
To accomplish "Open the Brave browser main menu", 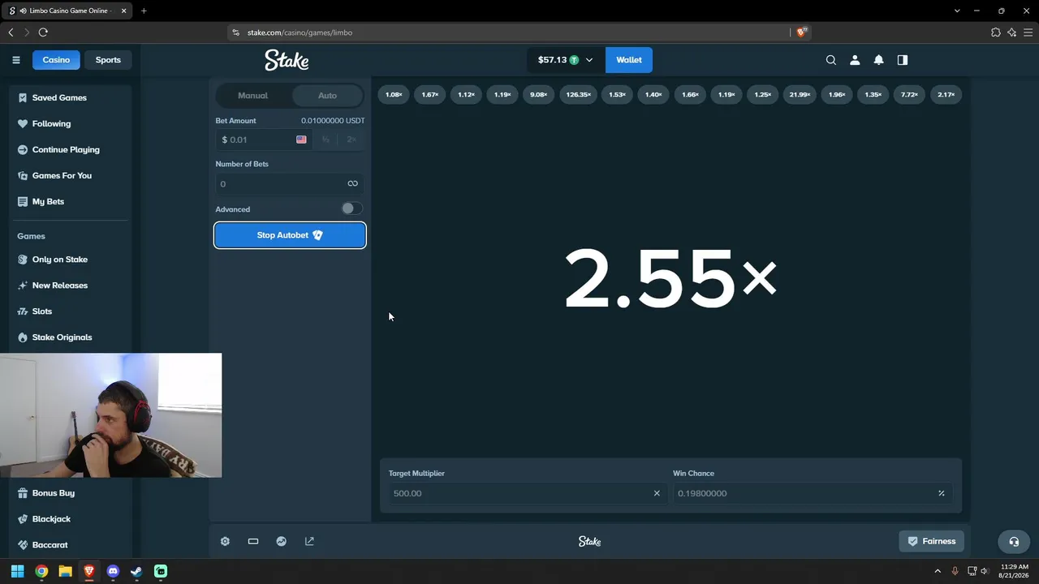I will [1028, 32].
